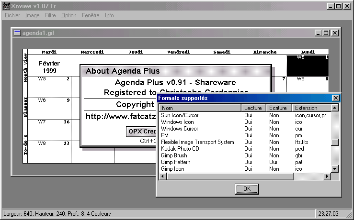Maximize the Xnview main window
The image size is (354, 220).
[338, 6]
